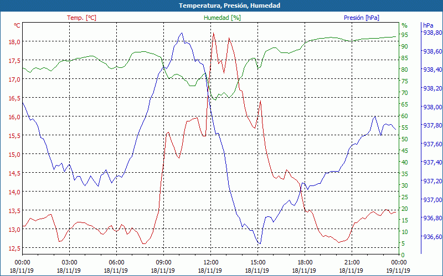This screenshot has height=276, width=443.
Task: Click the '06:00' time axis label
Action: click(x=116, y=263)
